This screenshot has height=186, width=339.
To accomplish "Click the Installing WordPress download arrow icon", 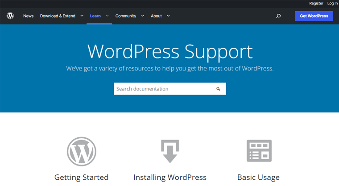I will [x=170, y=151].
